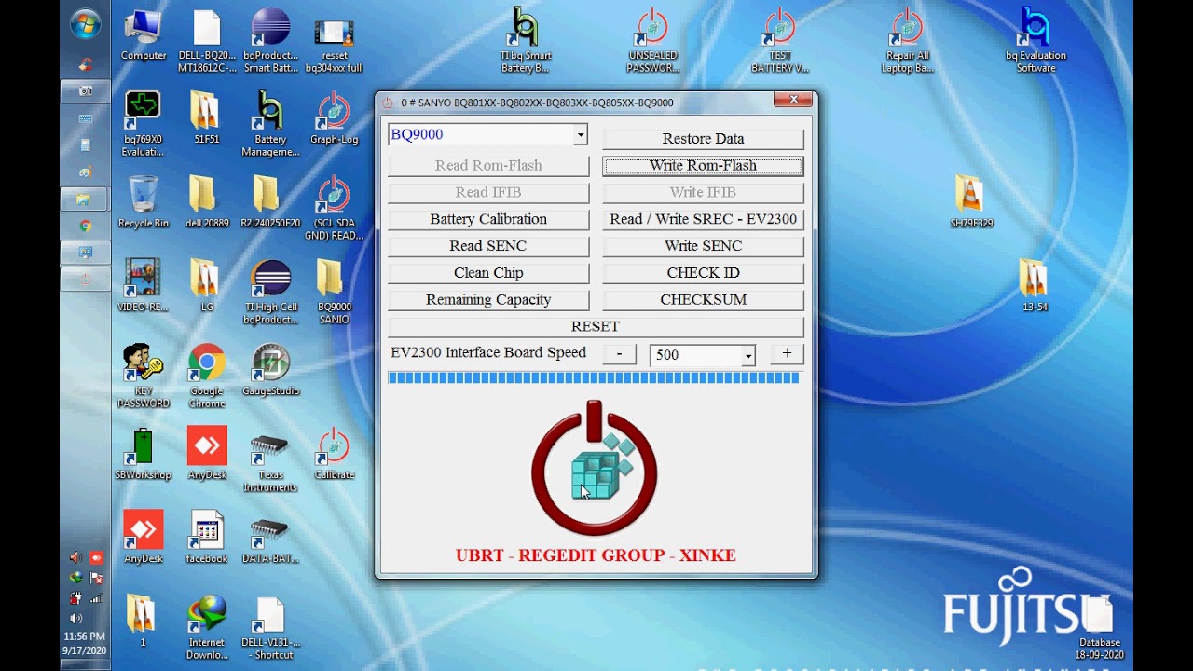
Task: Decrease interface speed with minus button
Action: click(x=619, y=353)
